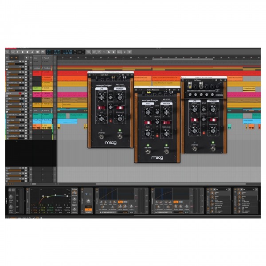Image resolution: width=266 pixels, height=266 pixels.
Task: Open the Calm Burn preset dropdown arrow
Action: coord(120,75)
